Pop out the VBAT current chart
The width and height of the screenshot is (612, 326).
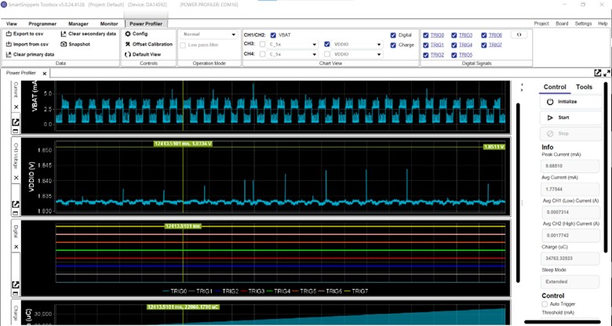16,122
